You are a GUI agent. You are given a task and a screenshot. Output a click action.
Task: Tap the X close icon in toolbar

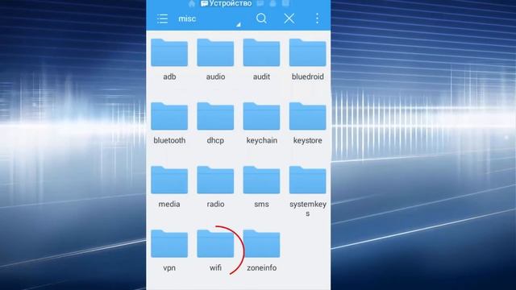tap(289, 19)
